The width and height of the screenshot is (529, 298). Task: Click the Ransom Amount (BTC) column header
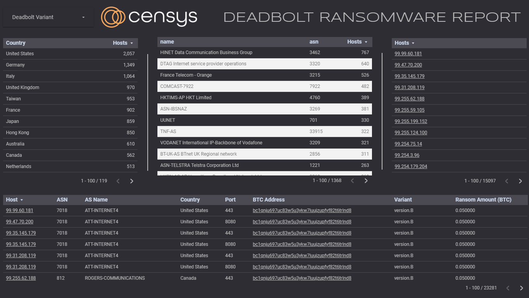tap(483, 200)
